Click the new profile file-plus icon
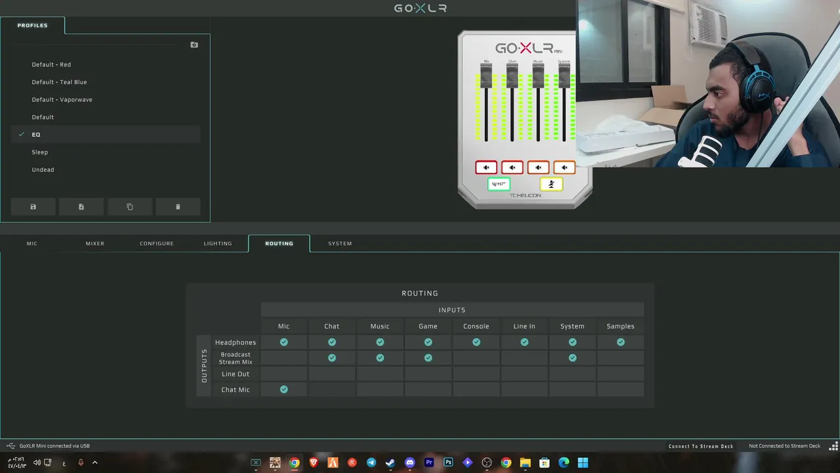The image size is (840, 473). [x=81, y=206]
